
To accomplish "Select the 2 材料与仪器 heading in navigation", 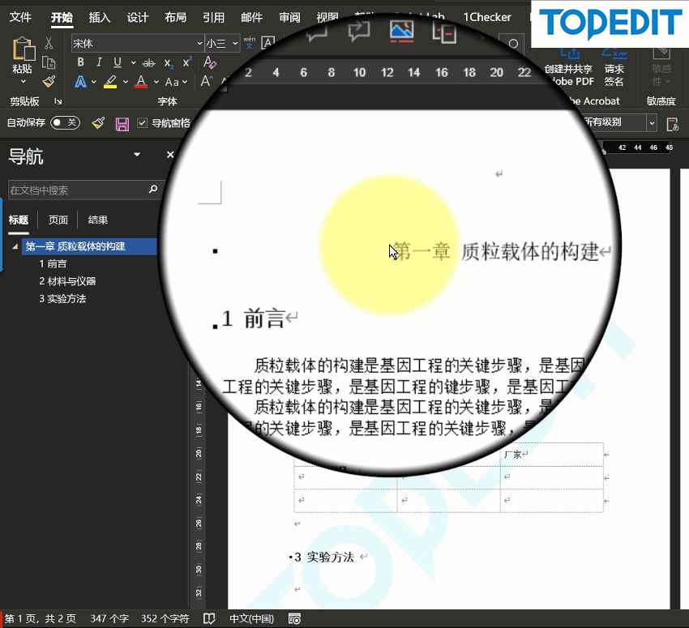I will point(67,281).
